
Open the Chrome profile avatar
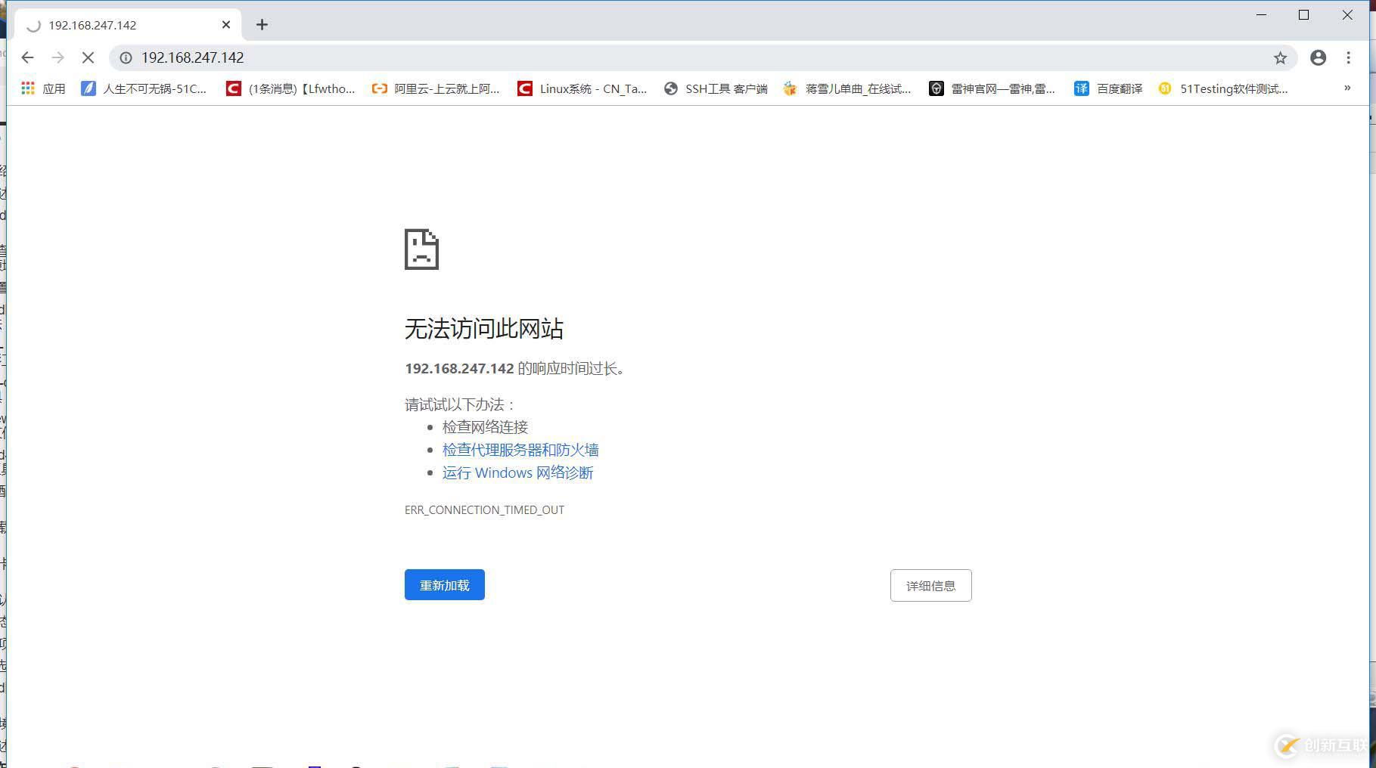point(1318,57)
